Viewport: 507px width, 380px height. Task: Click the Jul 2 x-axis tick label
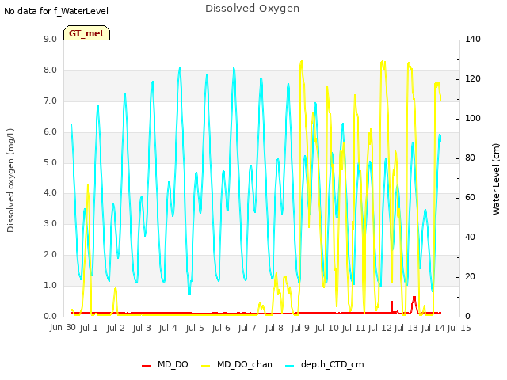pos(116,328)
